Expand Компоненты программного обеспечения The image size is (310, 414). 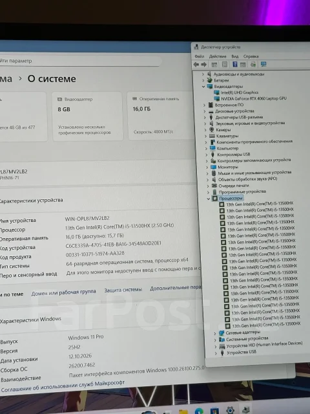(206, 142)
